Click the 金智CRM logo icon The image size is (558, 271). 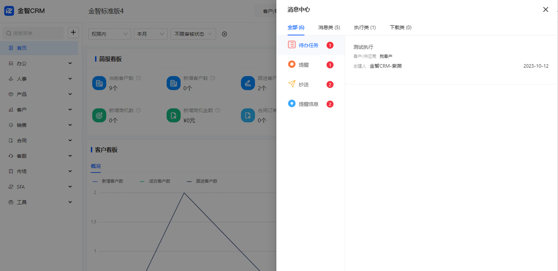coord(9,11)
